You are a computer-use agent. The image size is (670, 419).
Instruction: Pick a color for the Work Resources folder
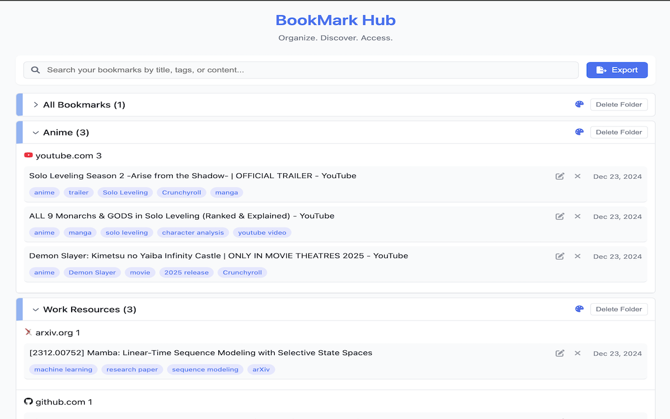(579, 309)
